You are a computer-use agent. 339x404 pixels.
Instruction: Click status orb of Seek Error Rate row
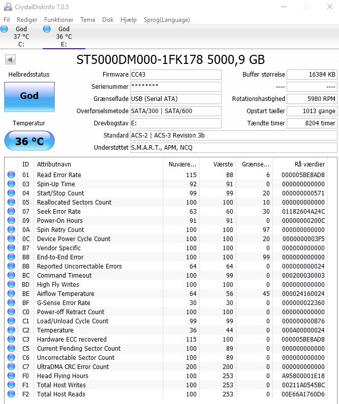[11, 211]
